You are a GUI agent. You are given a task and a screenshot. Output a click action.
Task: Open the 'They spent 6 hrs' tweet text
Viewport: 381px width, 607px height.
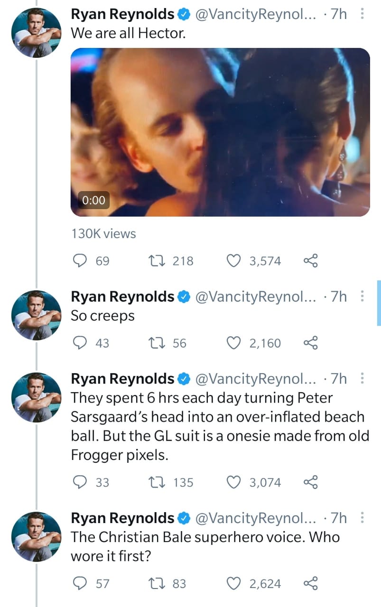217,427
